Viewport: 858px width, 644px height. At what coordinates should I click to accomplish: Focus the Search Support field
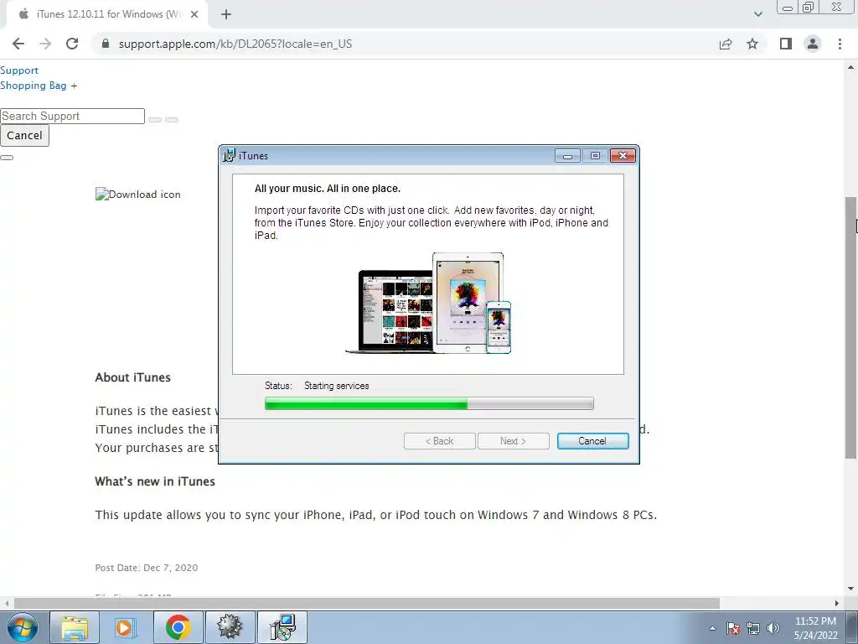[72, 116]
